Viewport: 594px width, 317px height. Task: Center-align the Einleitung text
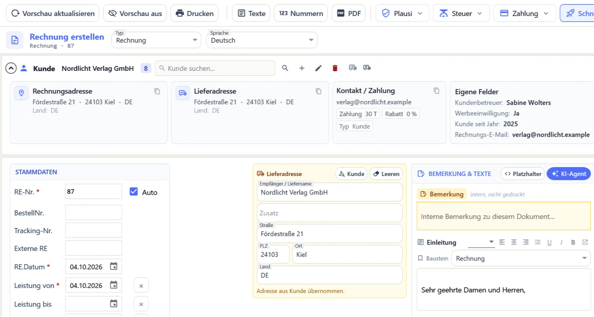pyautogui.click(x=514, y=242)
